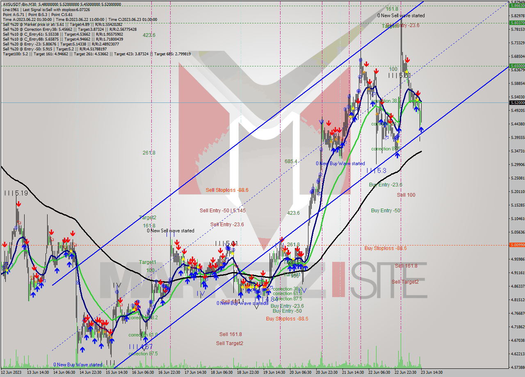
Task: Click the 'I I I 5.3' wave label
Action: coord(376,170)
